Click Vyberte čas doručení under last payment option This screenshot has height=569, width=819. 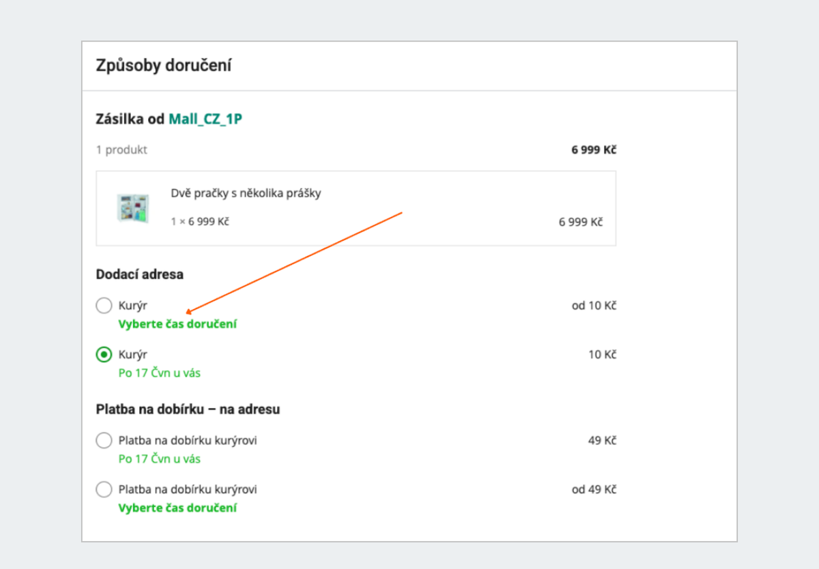coord(177,508)
